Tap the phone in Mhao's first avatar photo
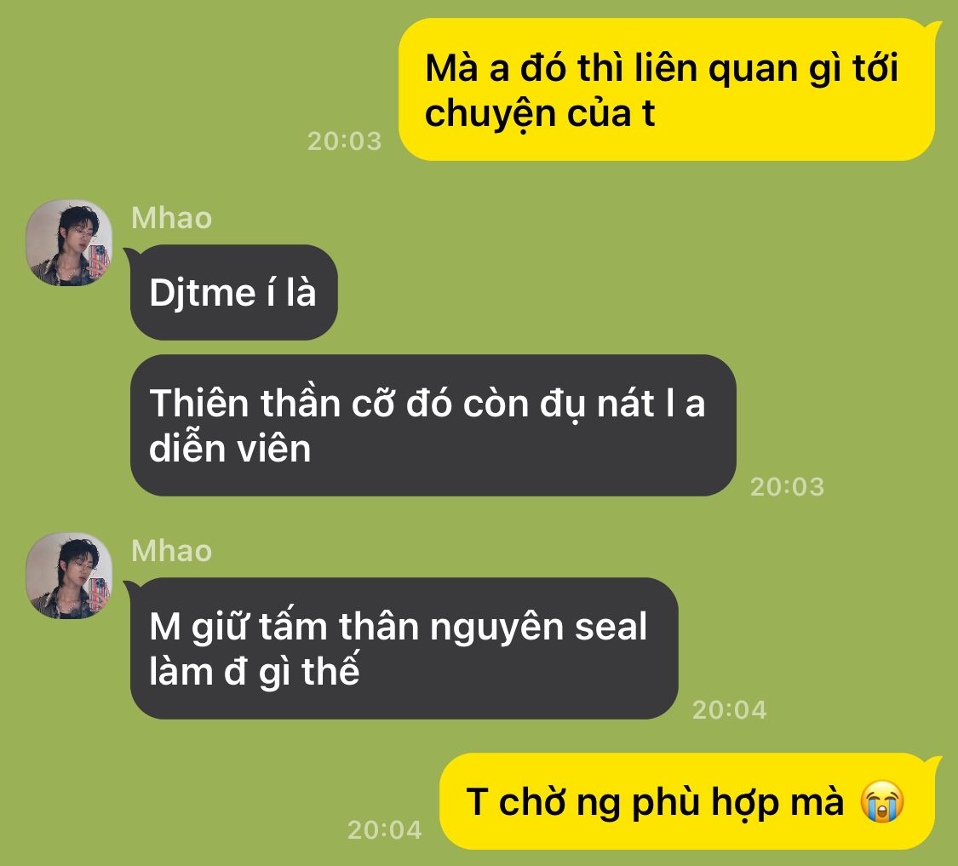The width and height of the screenshot is (958, 866). coord(98,260)
